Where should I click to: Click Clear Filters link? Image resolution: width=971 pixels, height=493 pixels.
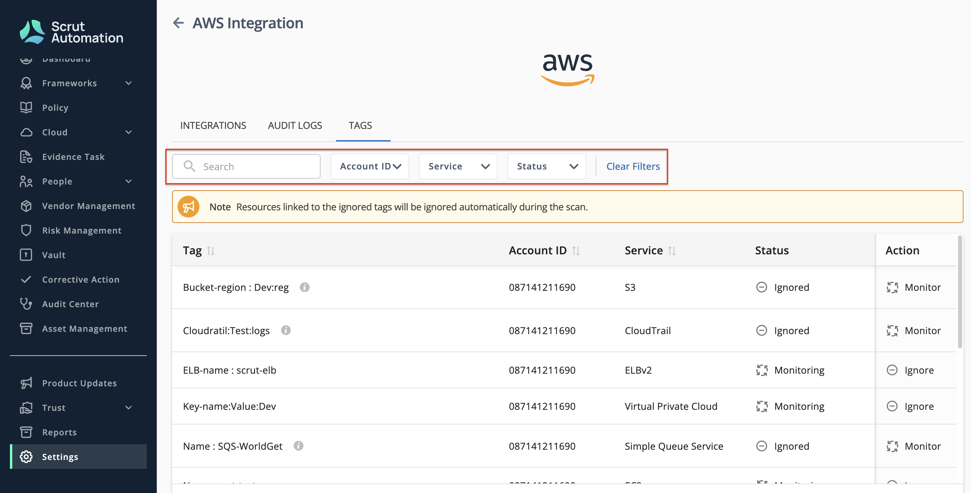633,166
